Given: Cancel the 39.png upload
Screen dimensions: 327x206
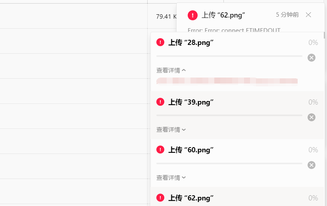Looking at the screenshot, I should (312, 117).
